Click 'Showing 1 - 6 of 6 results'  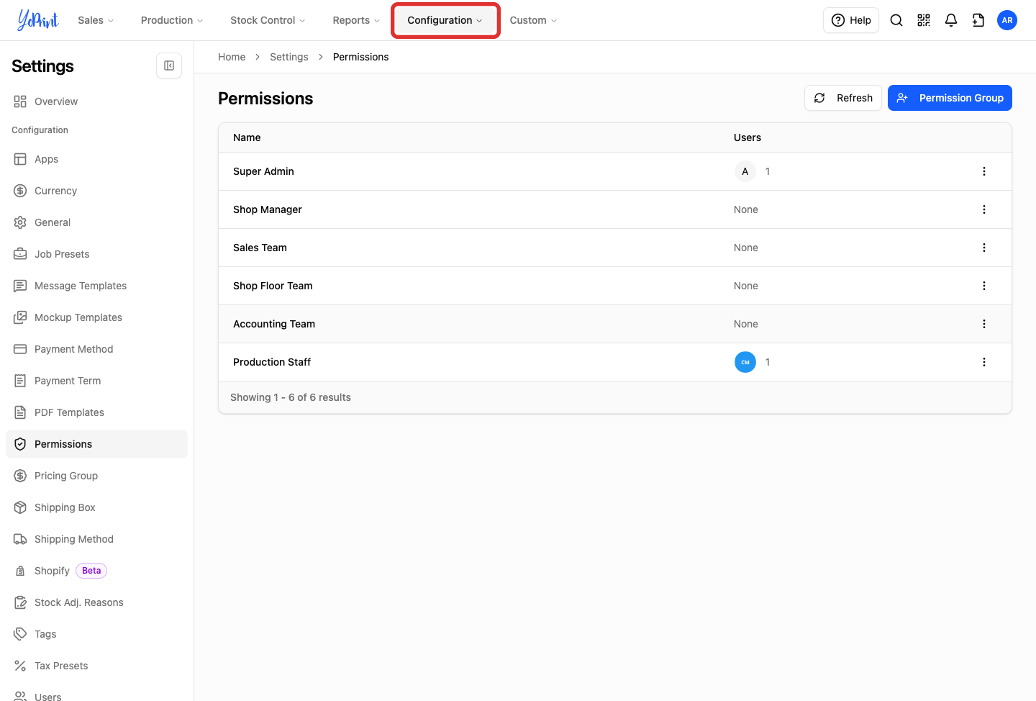pyautogui.click(x=291, y=397)
